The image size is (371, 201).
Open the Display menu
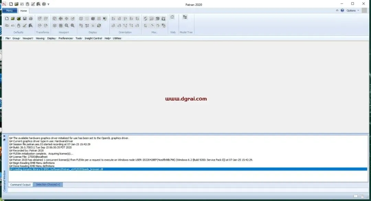point(52,38)
